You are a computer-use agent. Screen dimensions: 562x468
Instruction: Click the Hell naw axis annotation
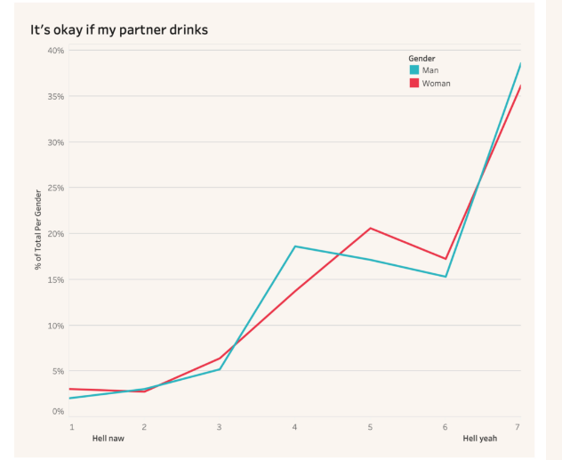click(x=108, y=439)
